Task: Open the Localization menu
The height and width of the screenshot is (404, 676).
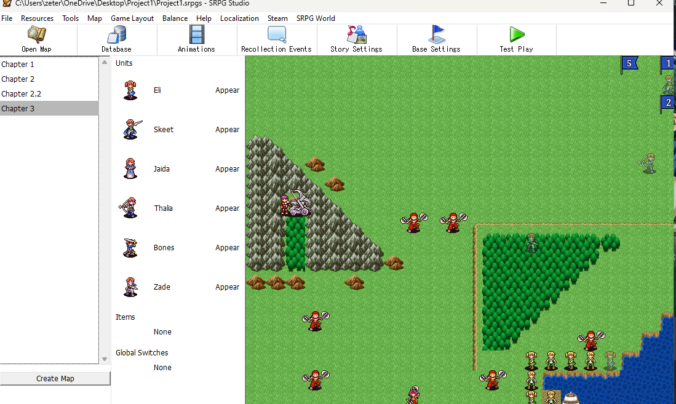Action: [239, 18]
